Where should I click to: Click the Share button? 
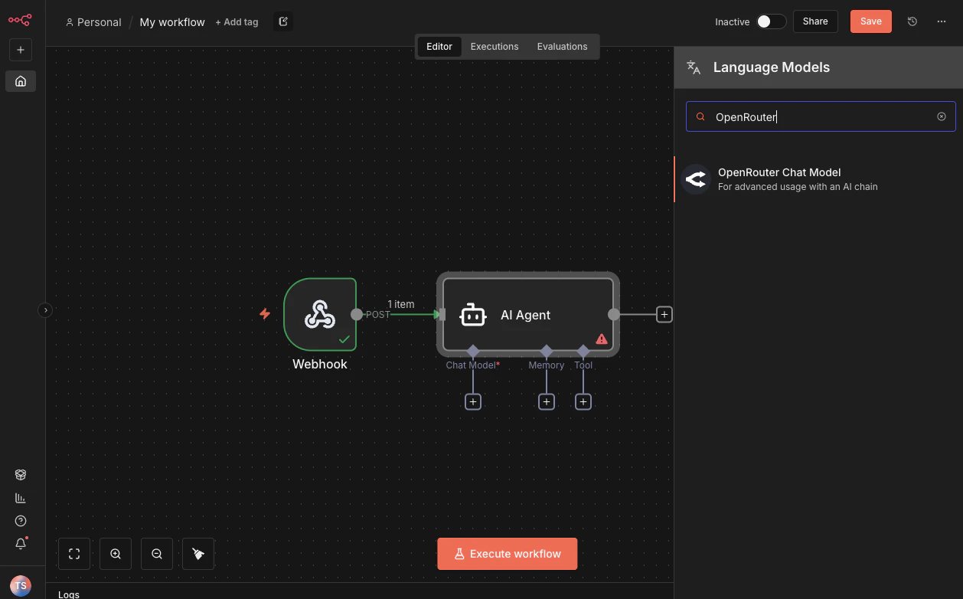point(815,21)
